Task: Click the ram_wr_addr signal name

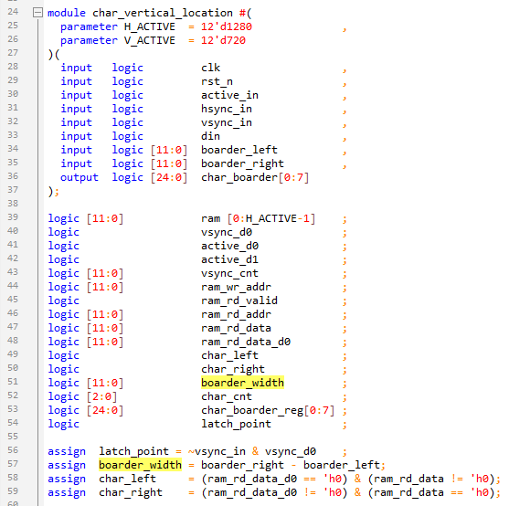Action: point(236,287)
